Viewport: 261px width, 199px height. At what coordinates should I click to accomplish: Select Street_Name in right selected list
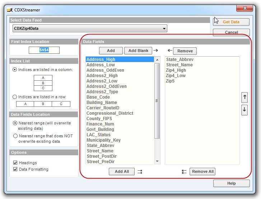click(x=202, y=65)
